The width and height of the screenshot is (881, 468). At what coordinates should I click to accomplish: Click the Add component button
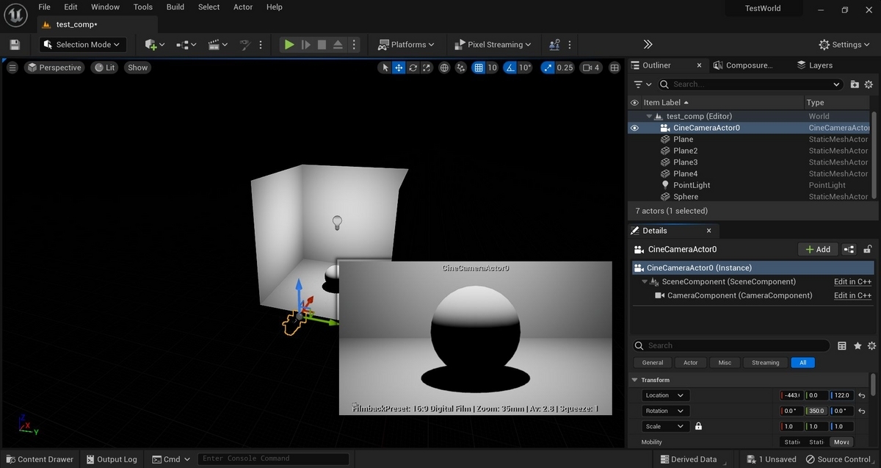click(x=817, y=249)
